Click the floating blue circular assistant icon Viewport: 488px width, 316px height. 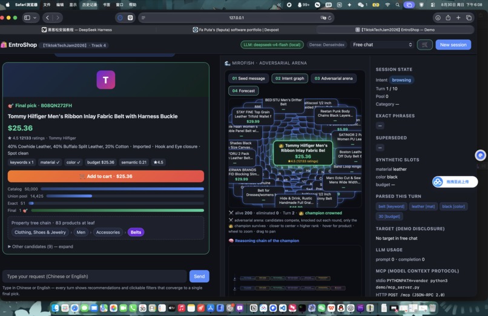coord(480,155)
